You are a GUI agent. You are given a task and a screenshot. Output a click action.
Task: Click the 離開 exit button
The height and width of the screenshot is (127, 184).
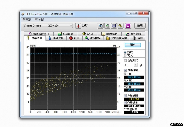(x=140, y=26)
